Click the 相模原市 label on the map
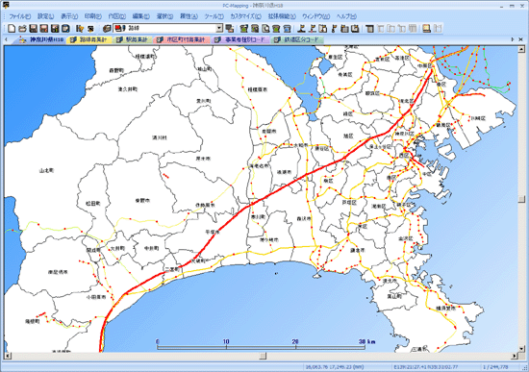The height and width of the screenshot is (372, 529). [258, 89]
